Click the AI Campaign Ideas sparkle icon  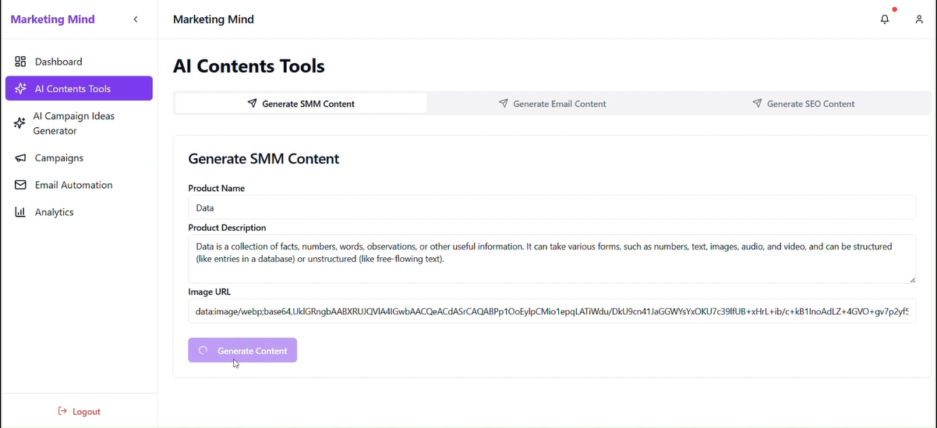tap(20, 123)
